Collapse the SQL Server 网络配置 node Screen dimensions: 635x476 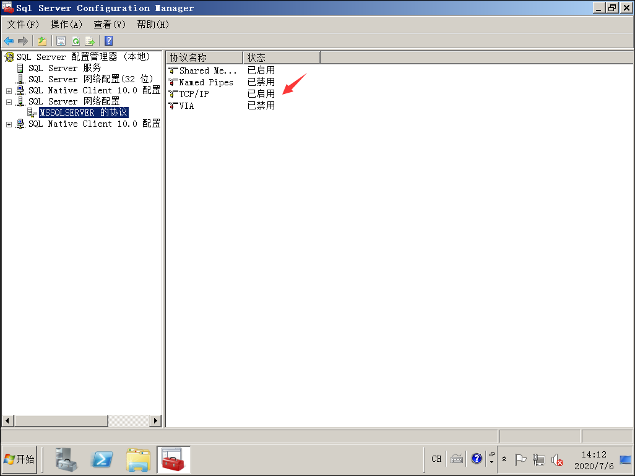click(x=9, y=102)
